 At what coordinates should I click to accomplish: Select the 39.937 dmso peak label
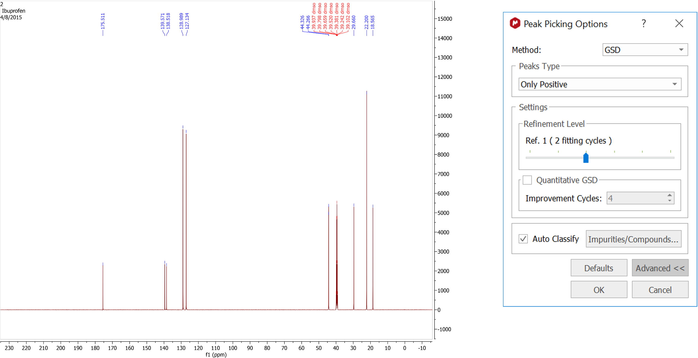tap(314, 16)
